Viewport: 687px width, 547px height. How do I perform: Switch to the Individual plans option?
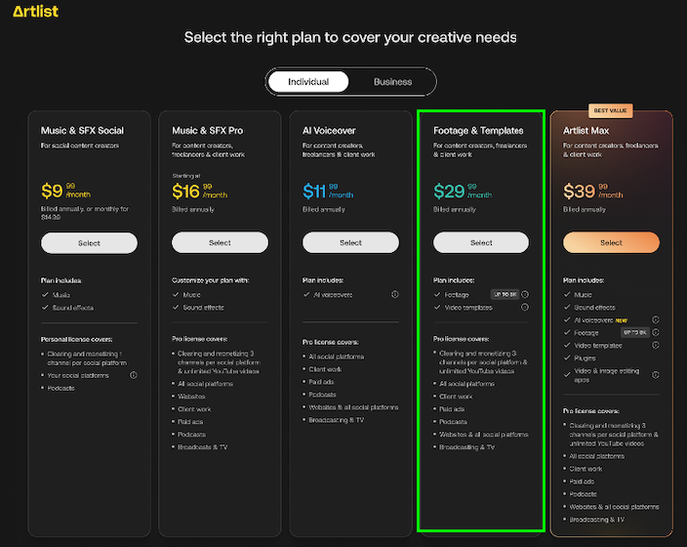308,82
